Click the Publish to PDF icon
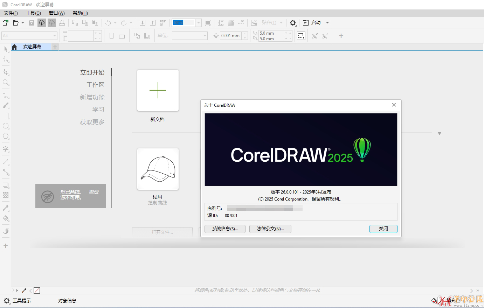This screenshot has height=308, width=484. coord(163,23)
